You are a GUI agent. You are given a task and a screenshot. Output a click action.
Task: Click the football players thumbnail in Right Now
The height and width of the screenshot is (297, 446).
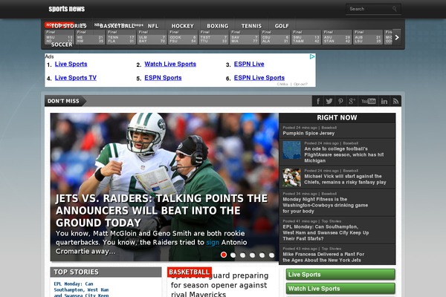(x=291, y=177)
